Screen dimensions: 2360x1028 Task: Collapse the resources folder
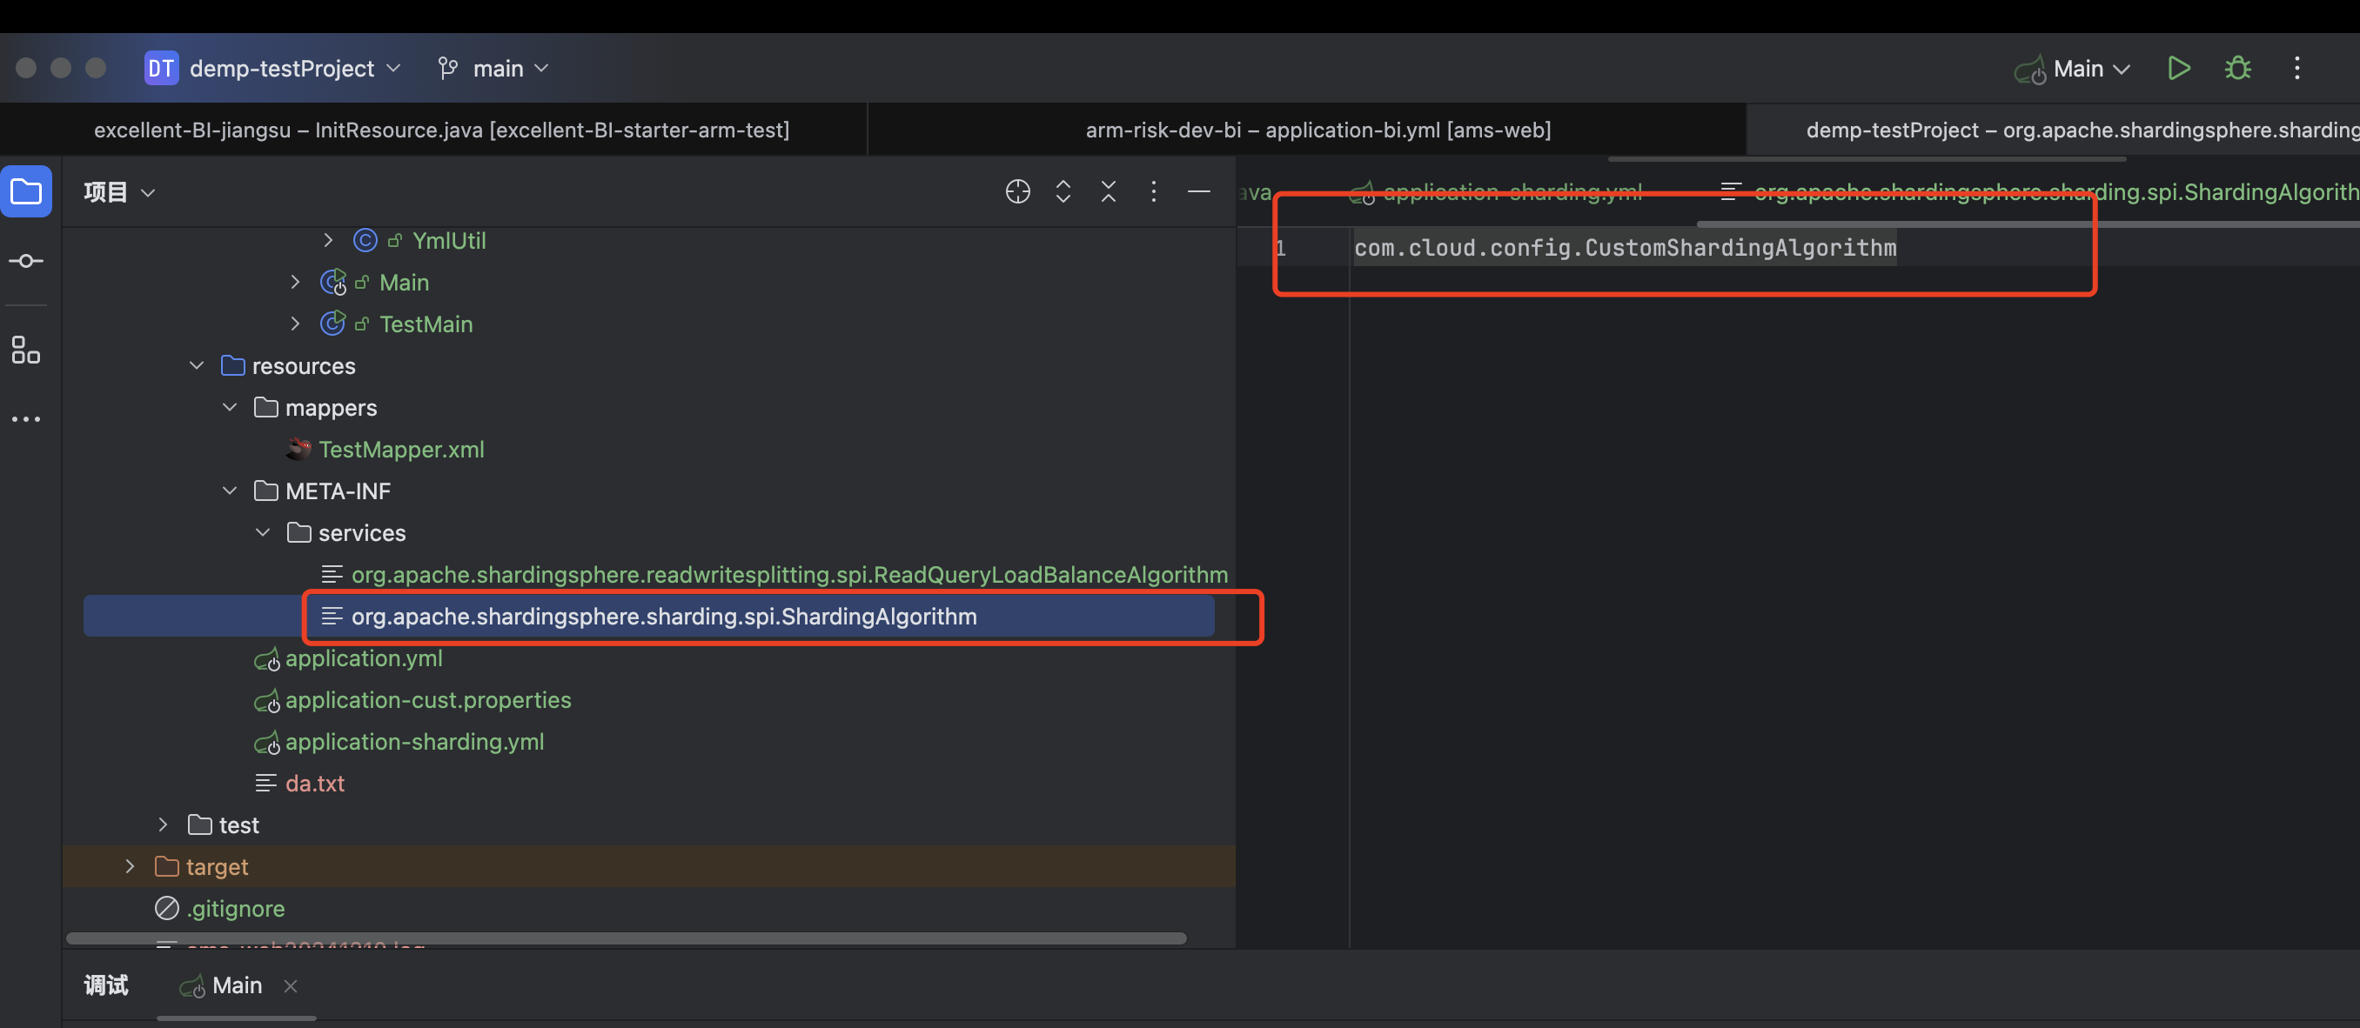(196, 366)
